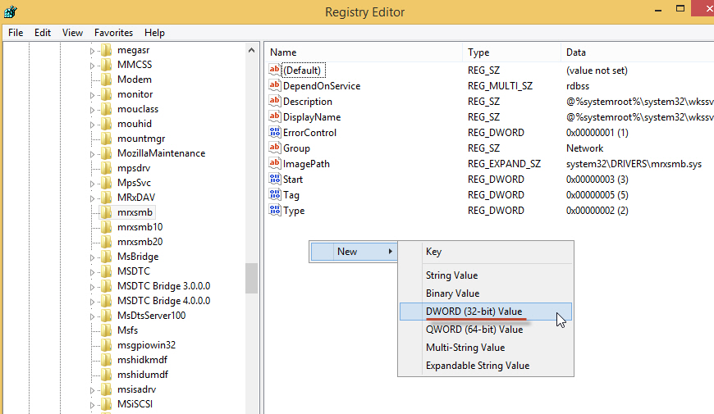714x414 pixels.
Task: Click the ErrorControl DWORD value icon
Action: (275, 133)
